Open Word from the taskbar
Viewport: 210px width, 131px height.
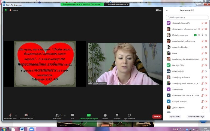click(x=22, y=129)
